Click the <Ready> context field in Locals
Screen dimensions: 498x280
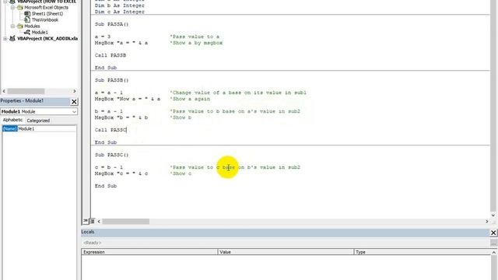(286, 243)
